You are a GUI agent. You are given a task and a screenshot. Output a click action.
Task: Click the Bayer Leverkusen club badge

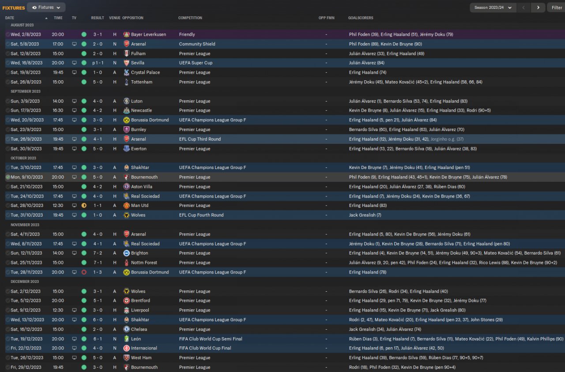126,34
